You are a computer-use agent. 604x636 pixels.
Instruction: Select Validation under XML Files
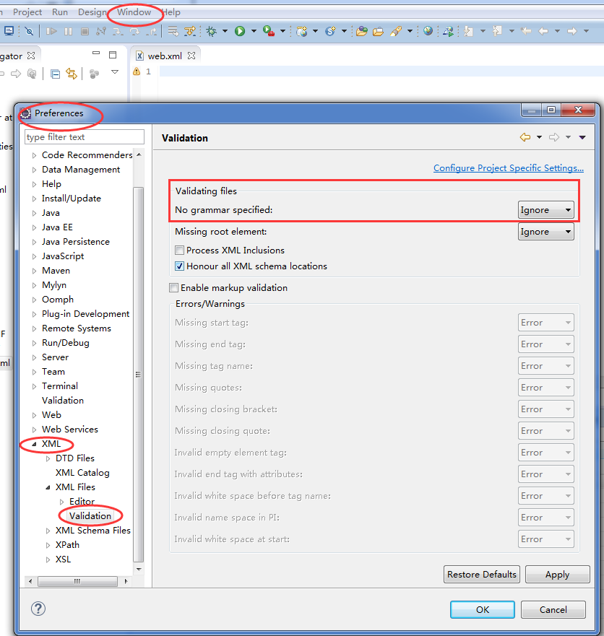click(x=90, y=516)
